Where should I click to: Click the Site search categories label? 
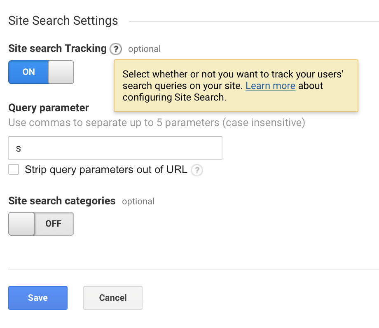[62, 201]
